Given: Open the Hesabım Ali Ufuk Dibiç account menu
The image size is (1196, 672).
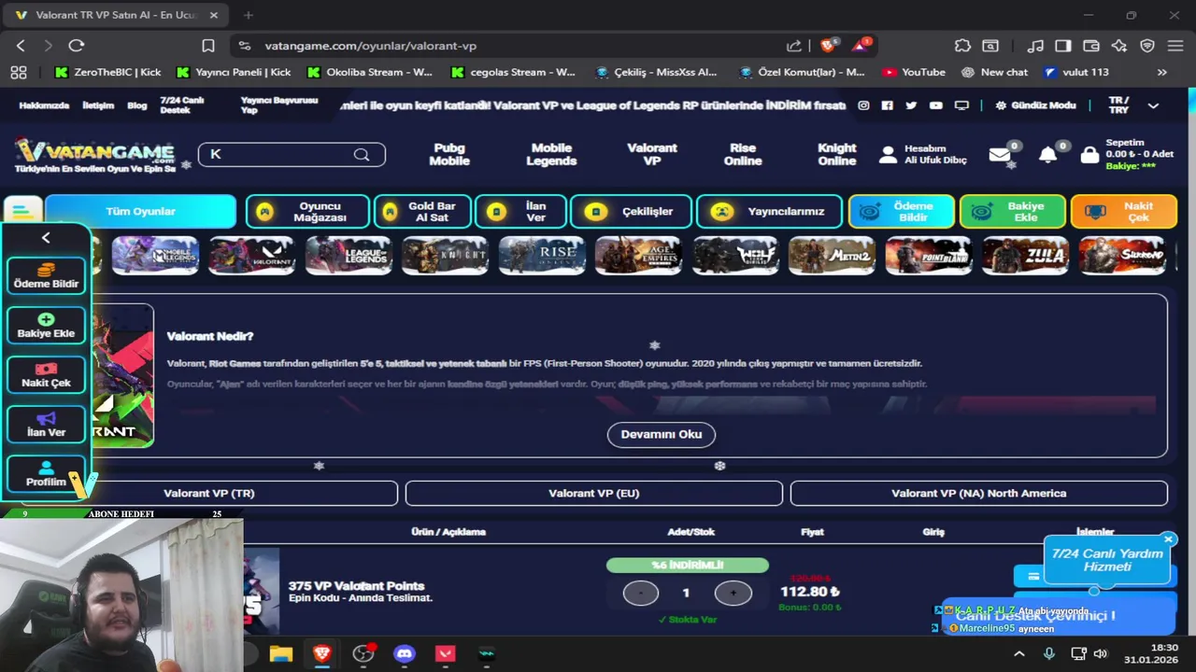Looking at the screenshot, I should click(923, 155).
